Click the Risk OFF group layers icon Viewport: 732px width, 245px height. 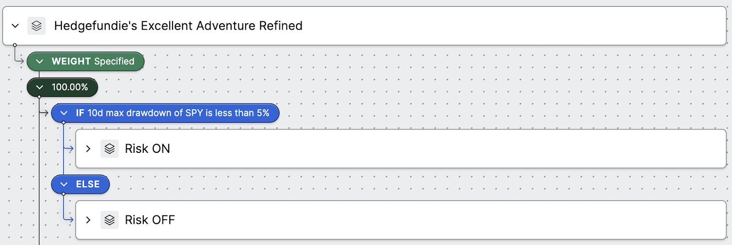[110, 220]
